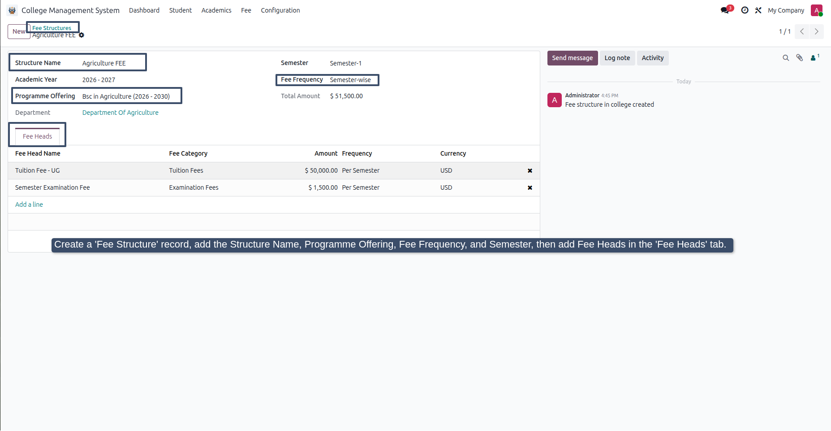Open the messages conversation icon

coord(725,10)
